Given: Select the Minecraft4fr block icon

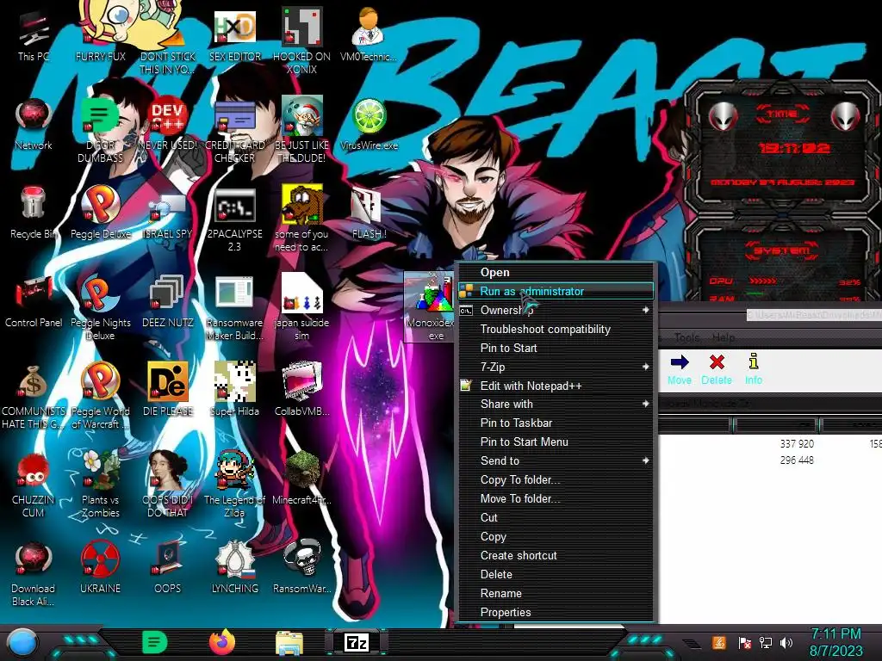Looking at the screenshot, I should click(x=301, y=478).
